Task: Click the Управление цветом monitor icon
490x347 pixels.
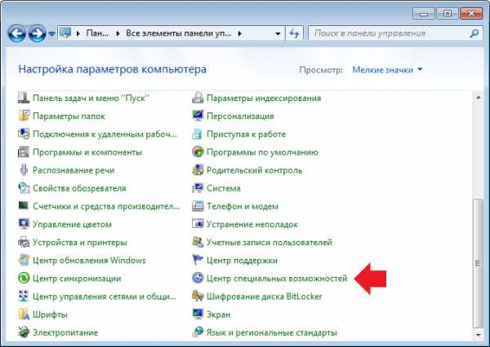Action: point(24,224)
